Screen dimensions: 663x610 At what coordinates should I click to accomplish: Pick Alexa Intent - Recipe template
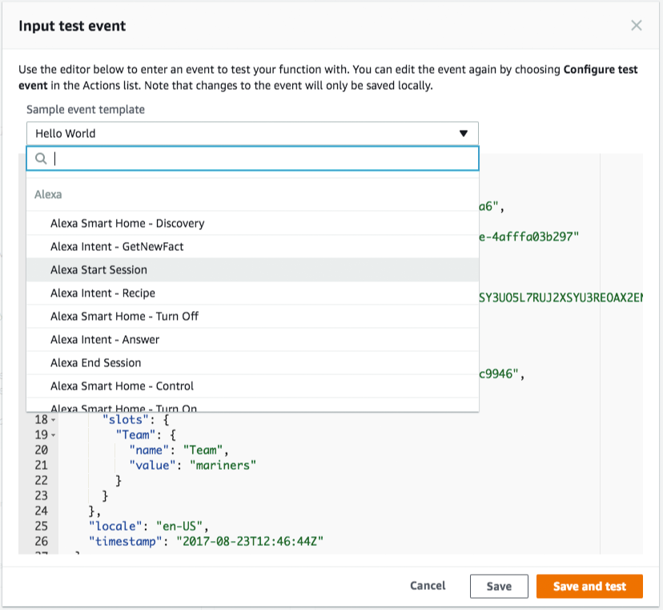[x=102, y=293]
